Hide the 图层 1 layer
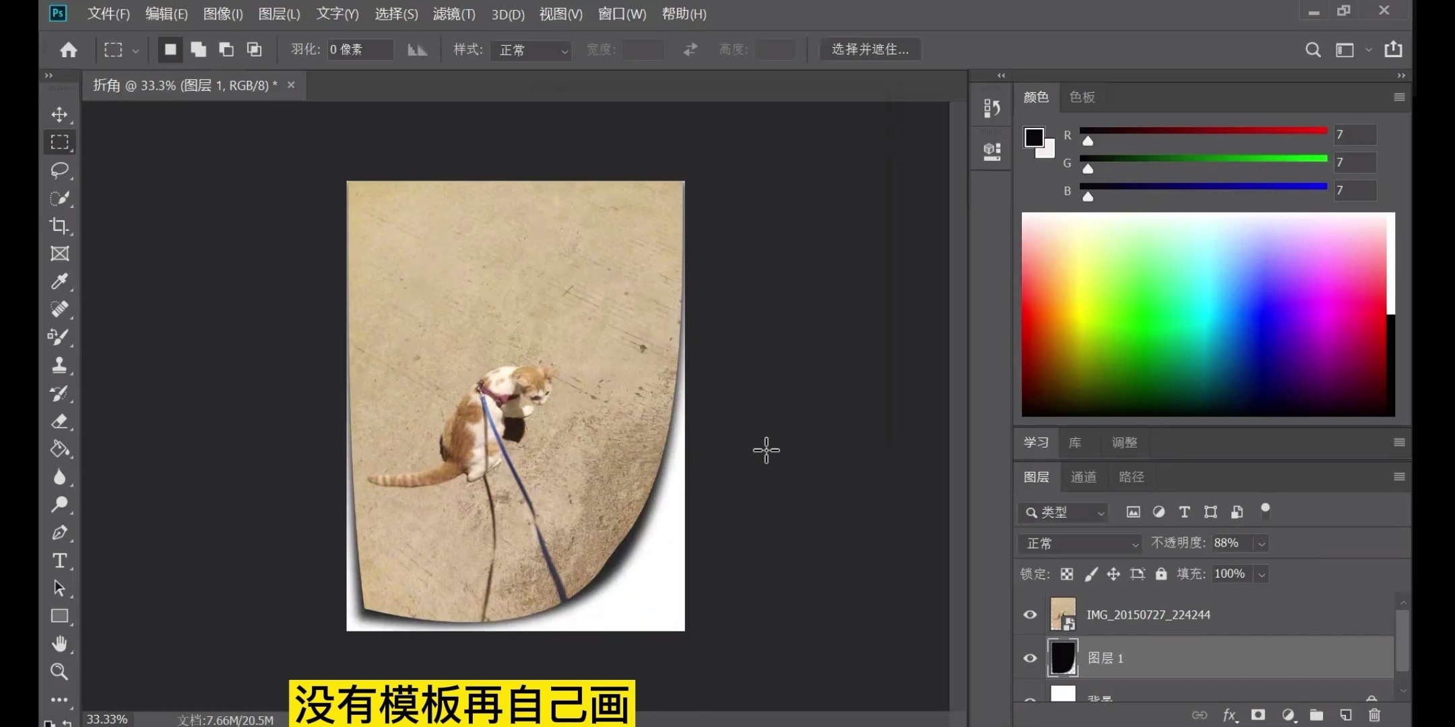Image resolution: width=1455 pixels, height=727 pixels. click(1030, 658)
